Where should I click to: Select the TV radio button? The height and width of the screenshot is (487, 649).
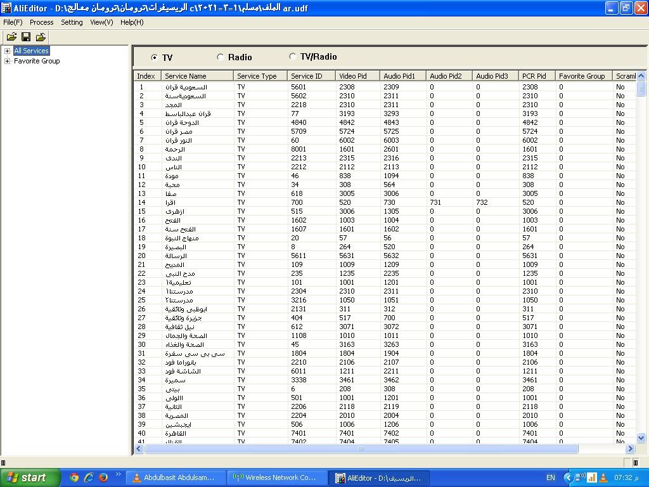click(x=155, y=57)
